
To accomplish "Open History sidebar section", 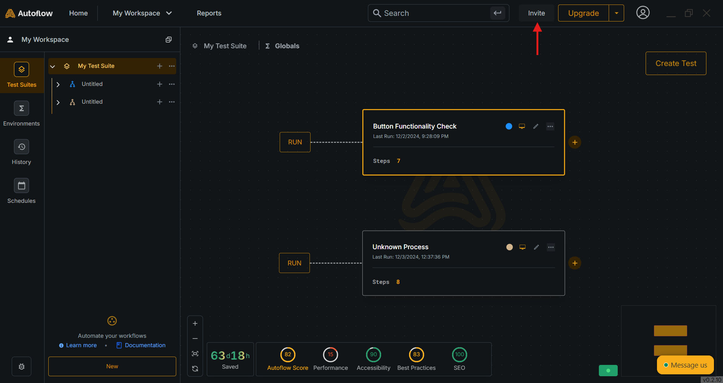I will pyautogui.click(x=22, y=152).
